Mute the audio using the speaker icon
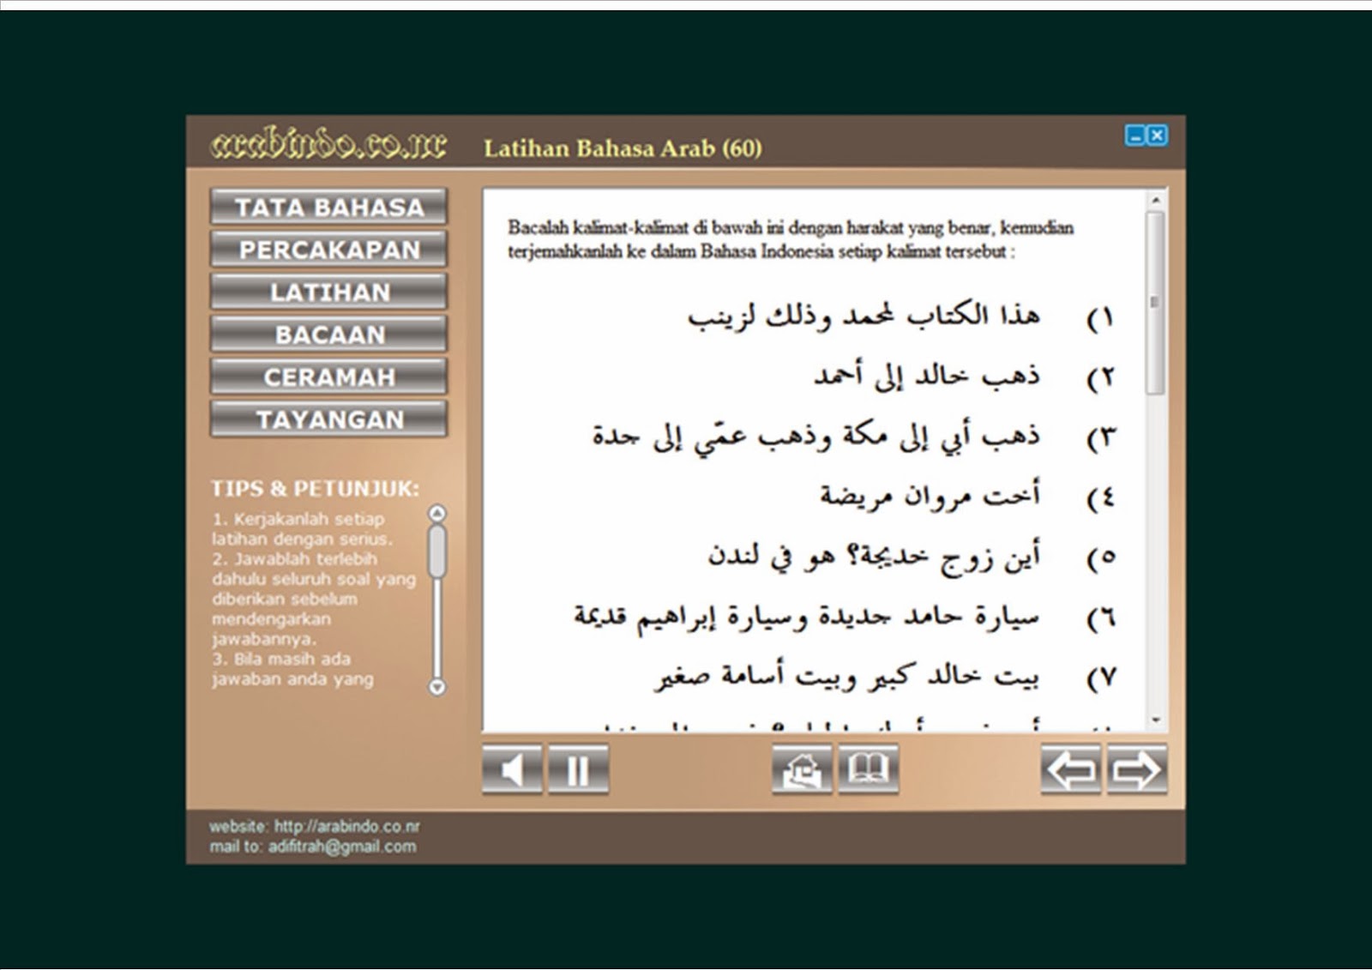 (511, 769)
